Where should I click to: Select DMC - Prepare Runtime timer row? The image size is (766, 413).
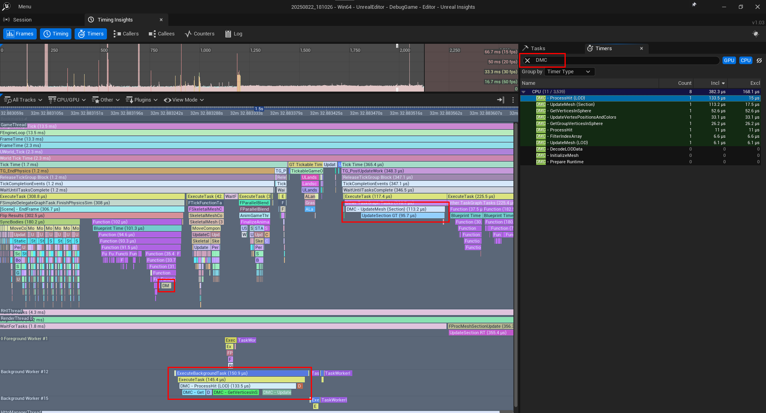click(640, 162)
